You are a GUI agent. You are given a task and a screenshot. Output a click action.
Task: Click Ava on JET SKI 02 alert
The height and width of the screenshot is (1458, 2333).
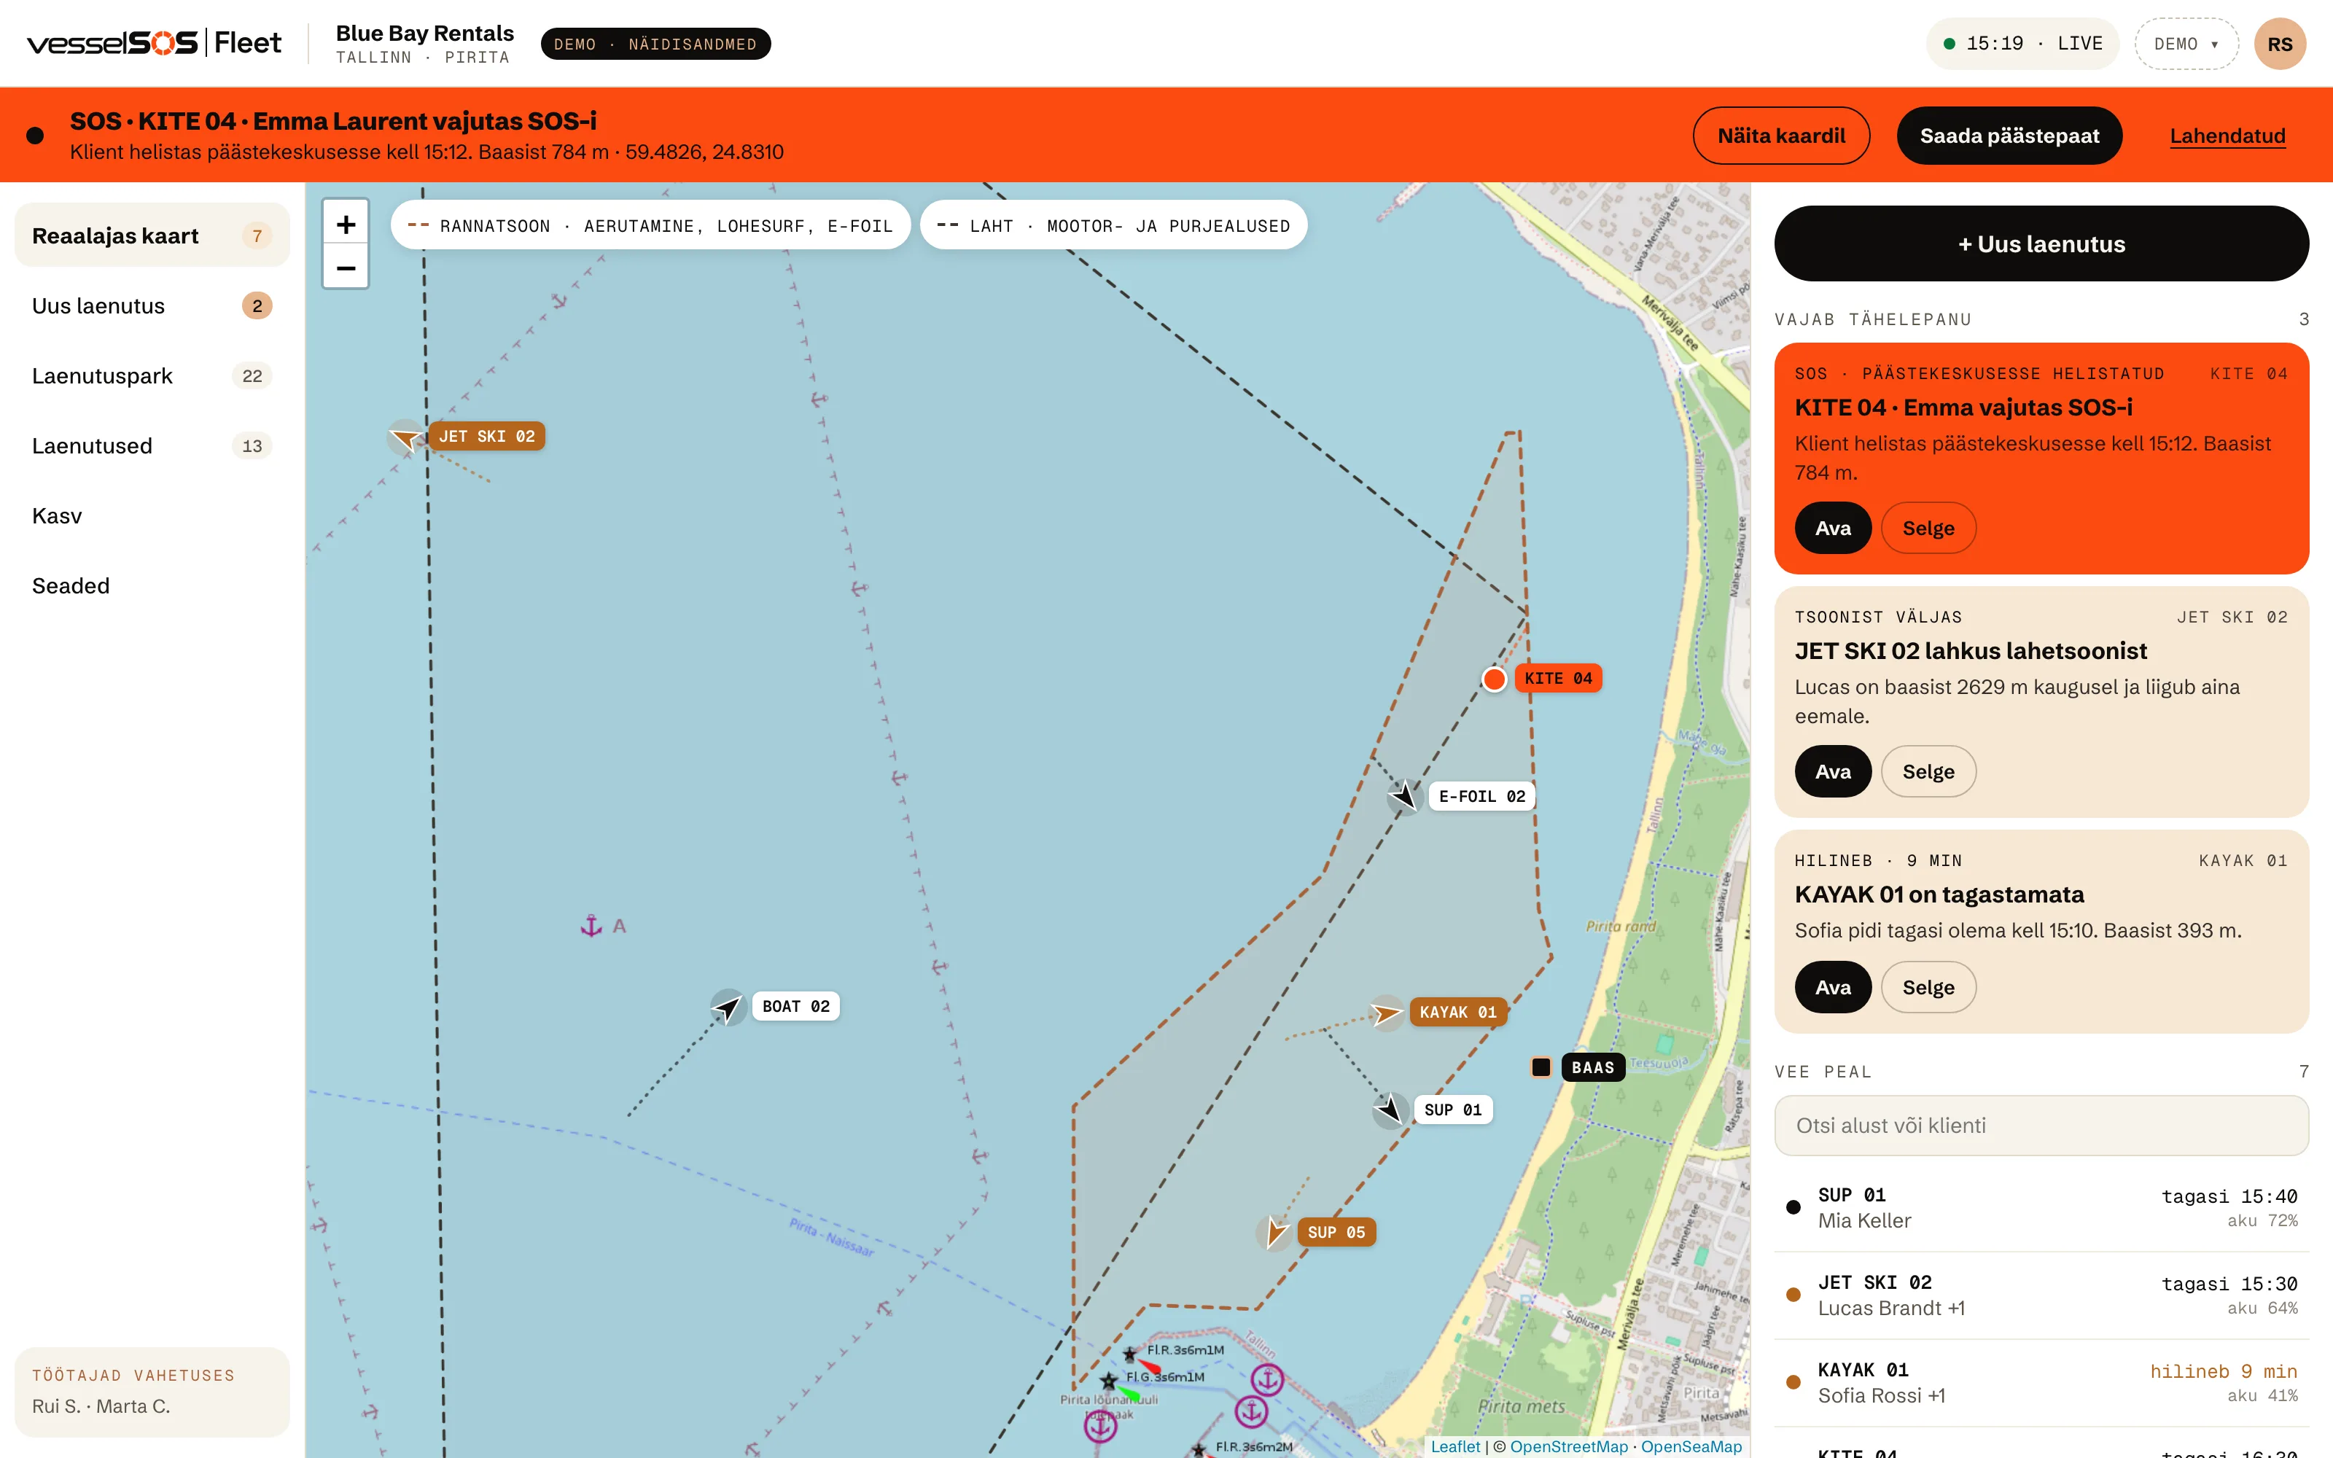[1833, 771]
